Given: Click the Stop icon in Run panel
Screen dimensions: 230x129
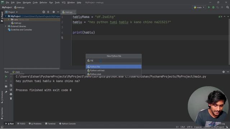Looking at the screenshot, I should pos(6,81).
